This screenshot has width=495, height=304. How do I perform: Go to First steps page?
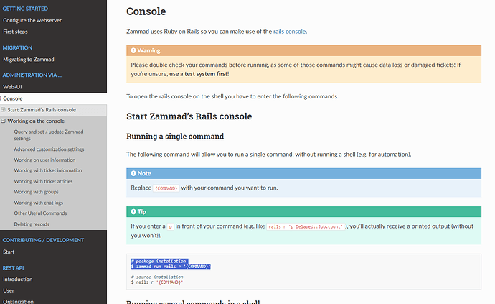pyautogui.click(x=15, y=32)
